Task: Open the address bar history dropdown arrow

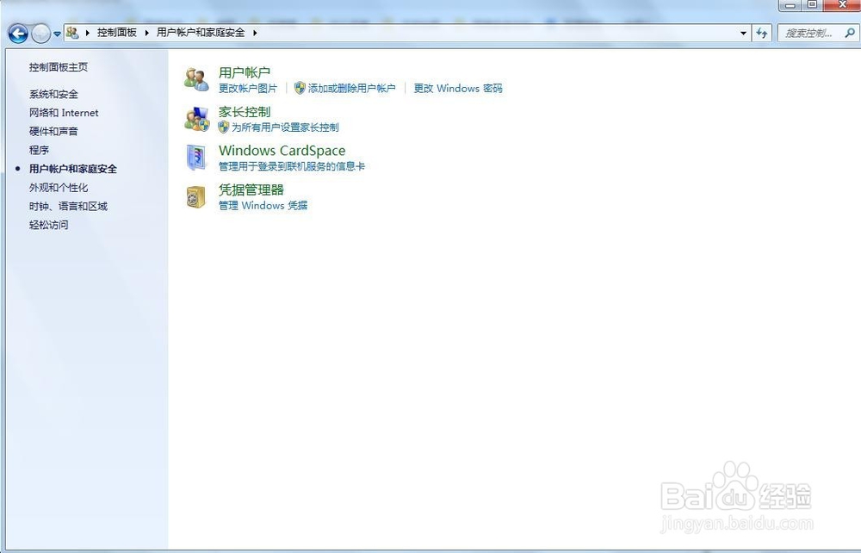Action: click(x=743, y=34)
